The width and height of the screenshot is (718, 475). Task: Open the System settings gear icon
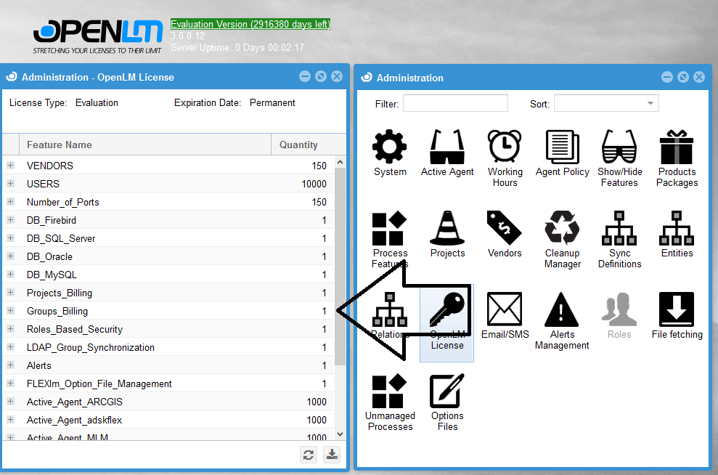click(390, 147)
